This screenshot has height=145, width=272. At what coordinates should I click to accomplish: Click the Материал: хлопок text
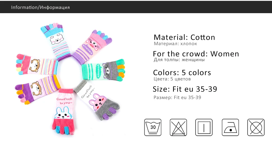click(175, 44)
